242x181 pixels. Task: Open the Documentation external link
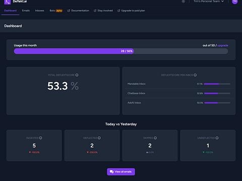click(78, 11)
